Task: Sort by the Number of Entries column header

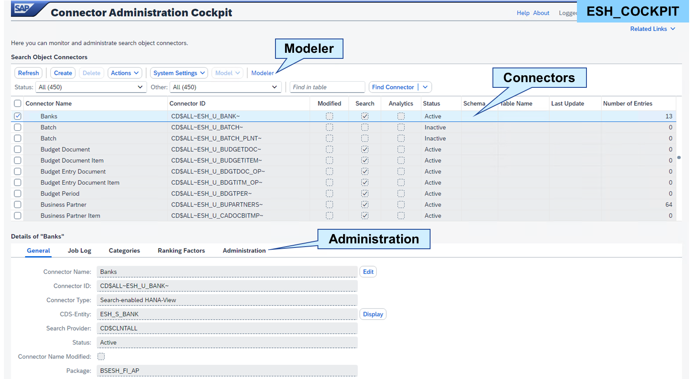Action: (x=628, y=103)
